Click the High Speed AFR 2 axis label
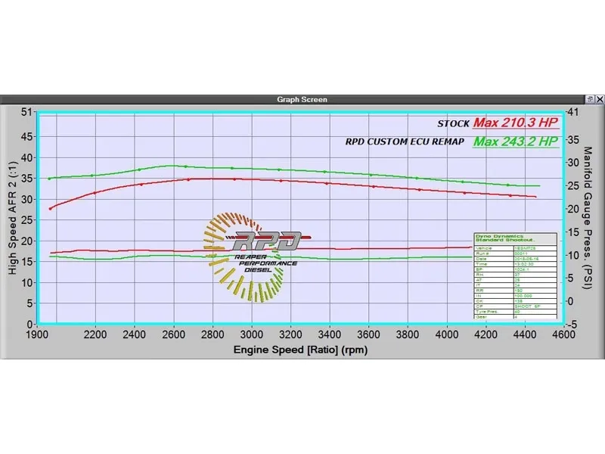This screenshot has width=605, height=454. coord(13,218)
